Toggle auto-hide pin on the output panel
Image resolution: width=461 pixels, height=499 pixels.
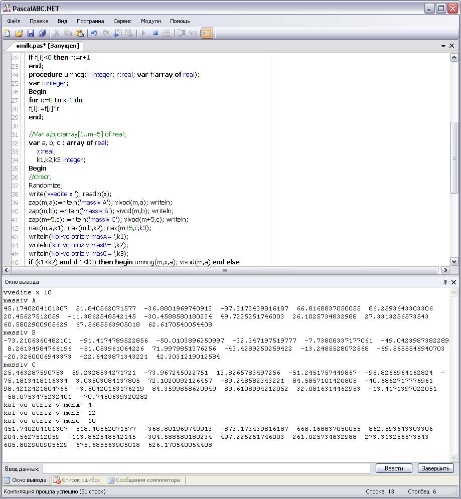coord(444,282)
